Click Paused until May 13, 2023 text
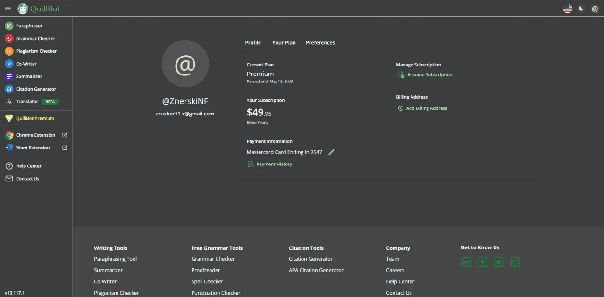The width and height of the screenshot is (604, 297). coord(270,82)
